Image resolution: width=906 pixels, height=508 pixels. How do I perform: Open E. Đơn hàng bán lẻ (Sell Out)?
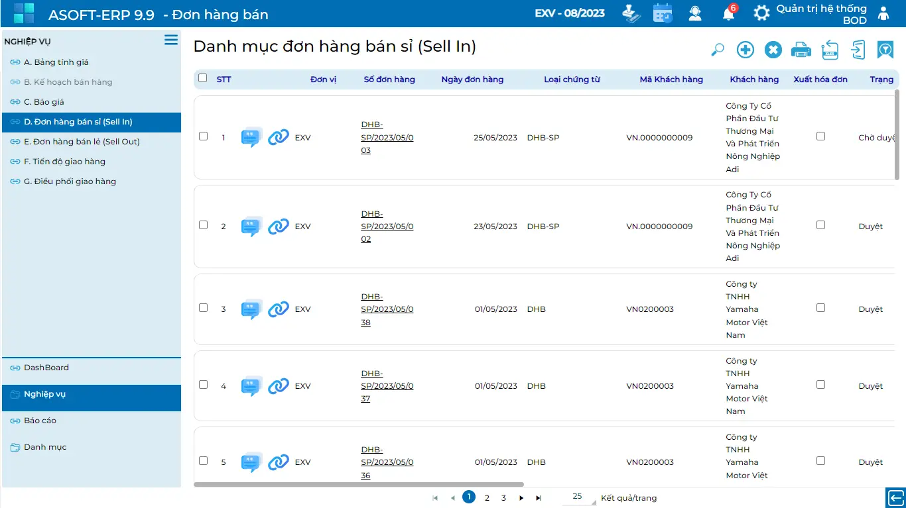click(x=82, y=142)
